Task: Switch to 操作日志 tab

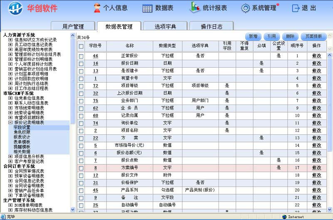Action: [x=211, y=27]
